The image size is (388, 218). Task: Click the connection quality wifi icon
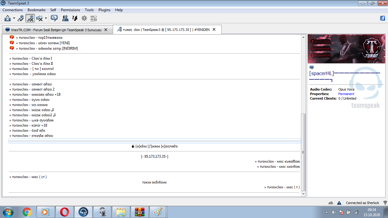point(385,203)
